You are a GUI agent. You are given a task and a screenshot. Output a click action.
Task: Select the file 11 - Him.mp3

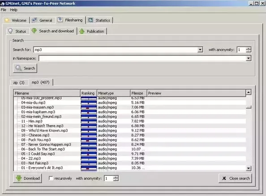(x=32, y=121)
